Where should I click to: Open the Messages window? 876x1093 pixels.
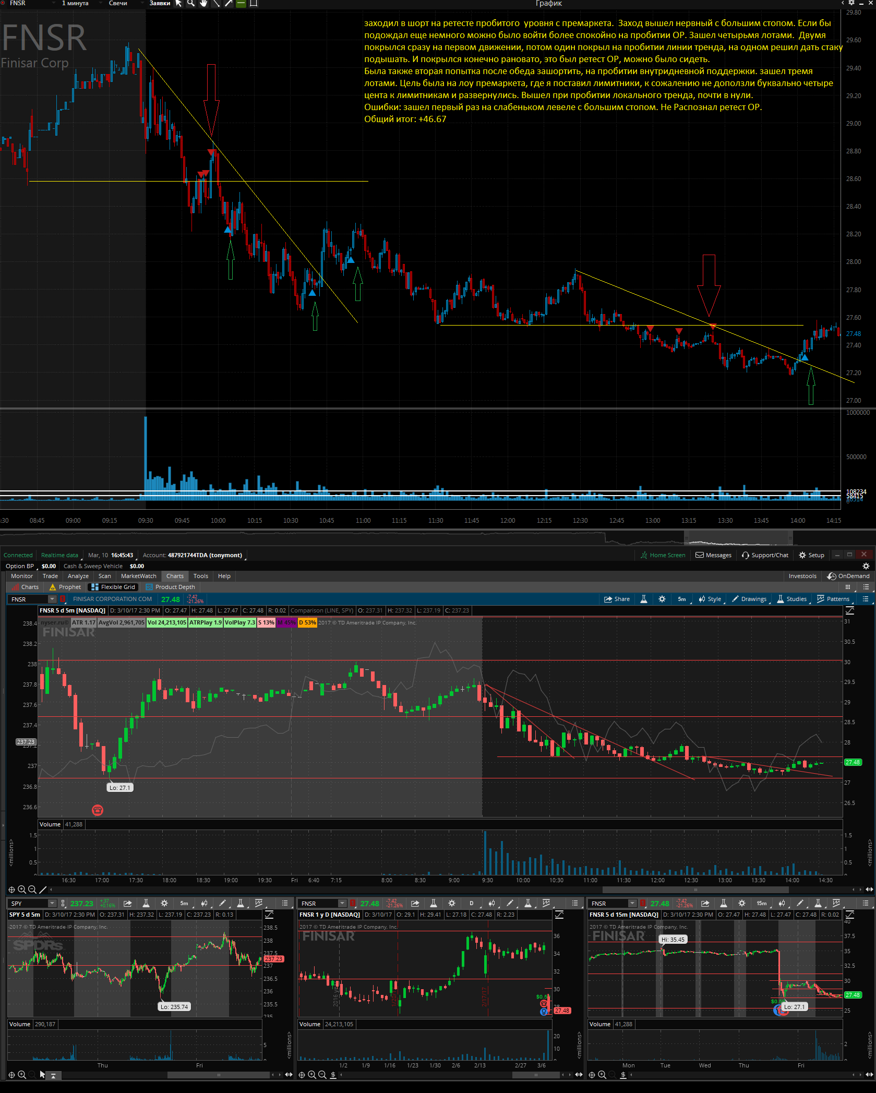(x=714, y=555)
